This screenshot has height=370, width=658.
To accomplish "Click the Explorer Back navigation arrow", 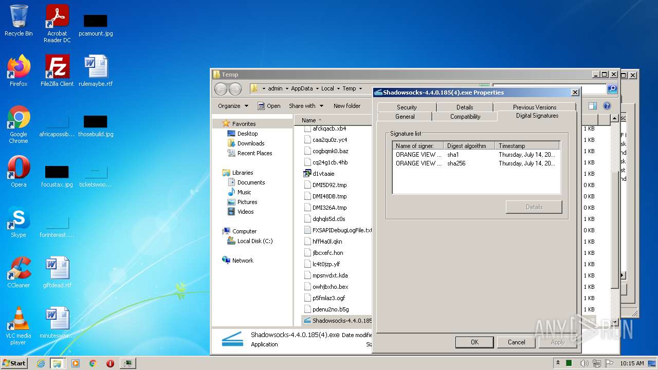I will (221, 89).
